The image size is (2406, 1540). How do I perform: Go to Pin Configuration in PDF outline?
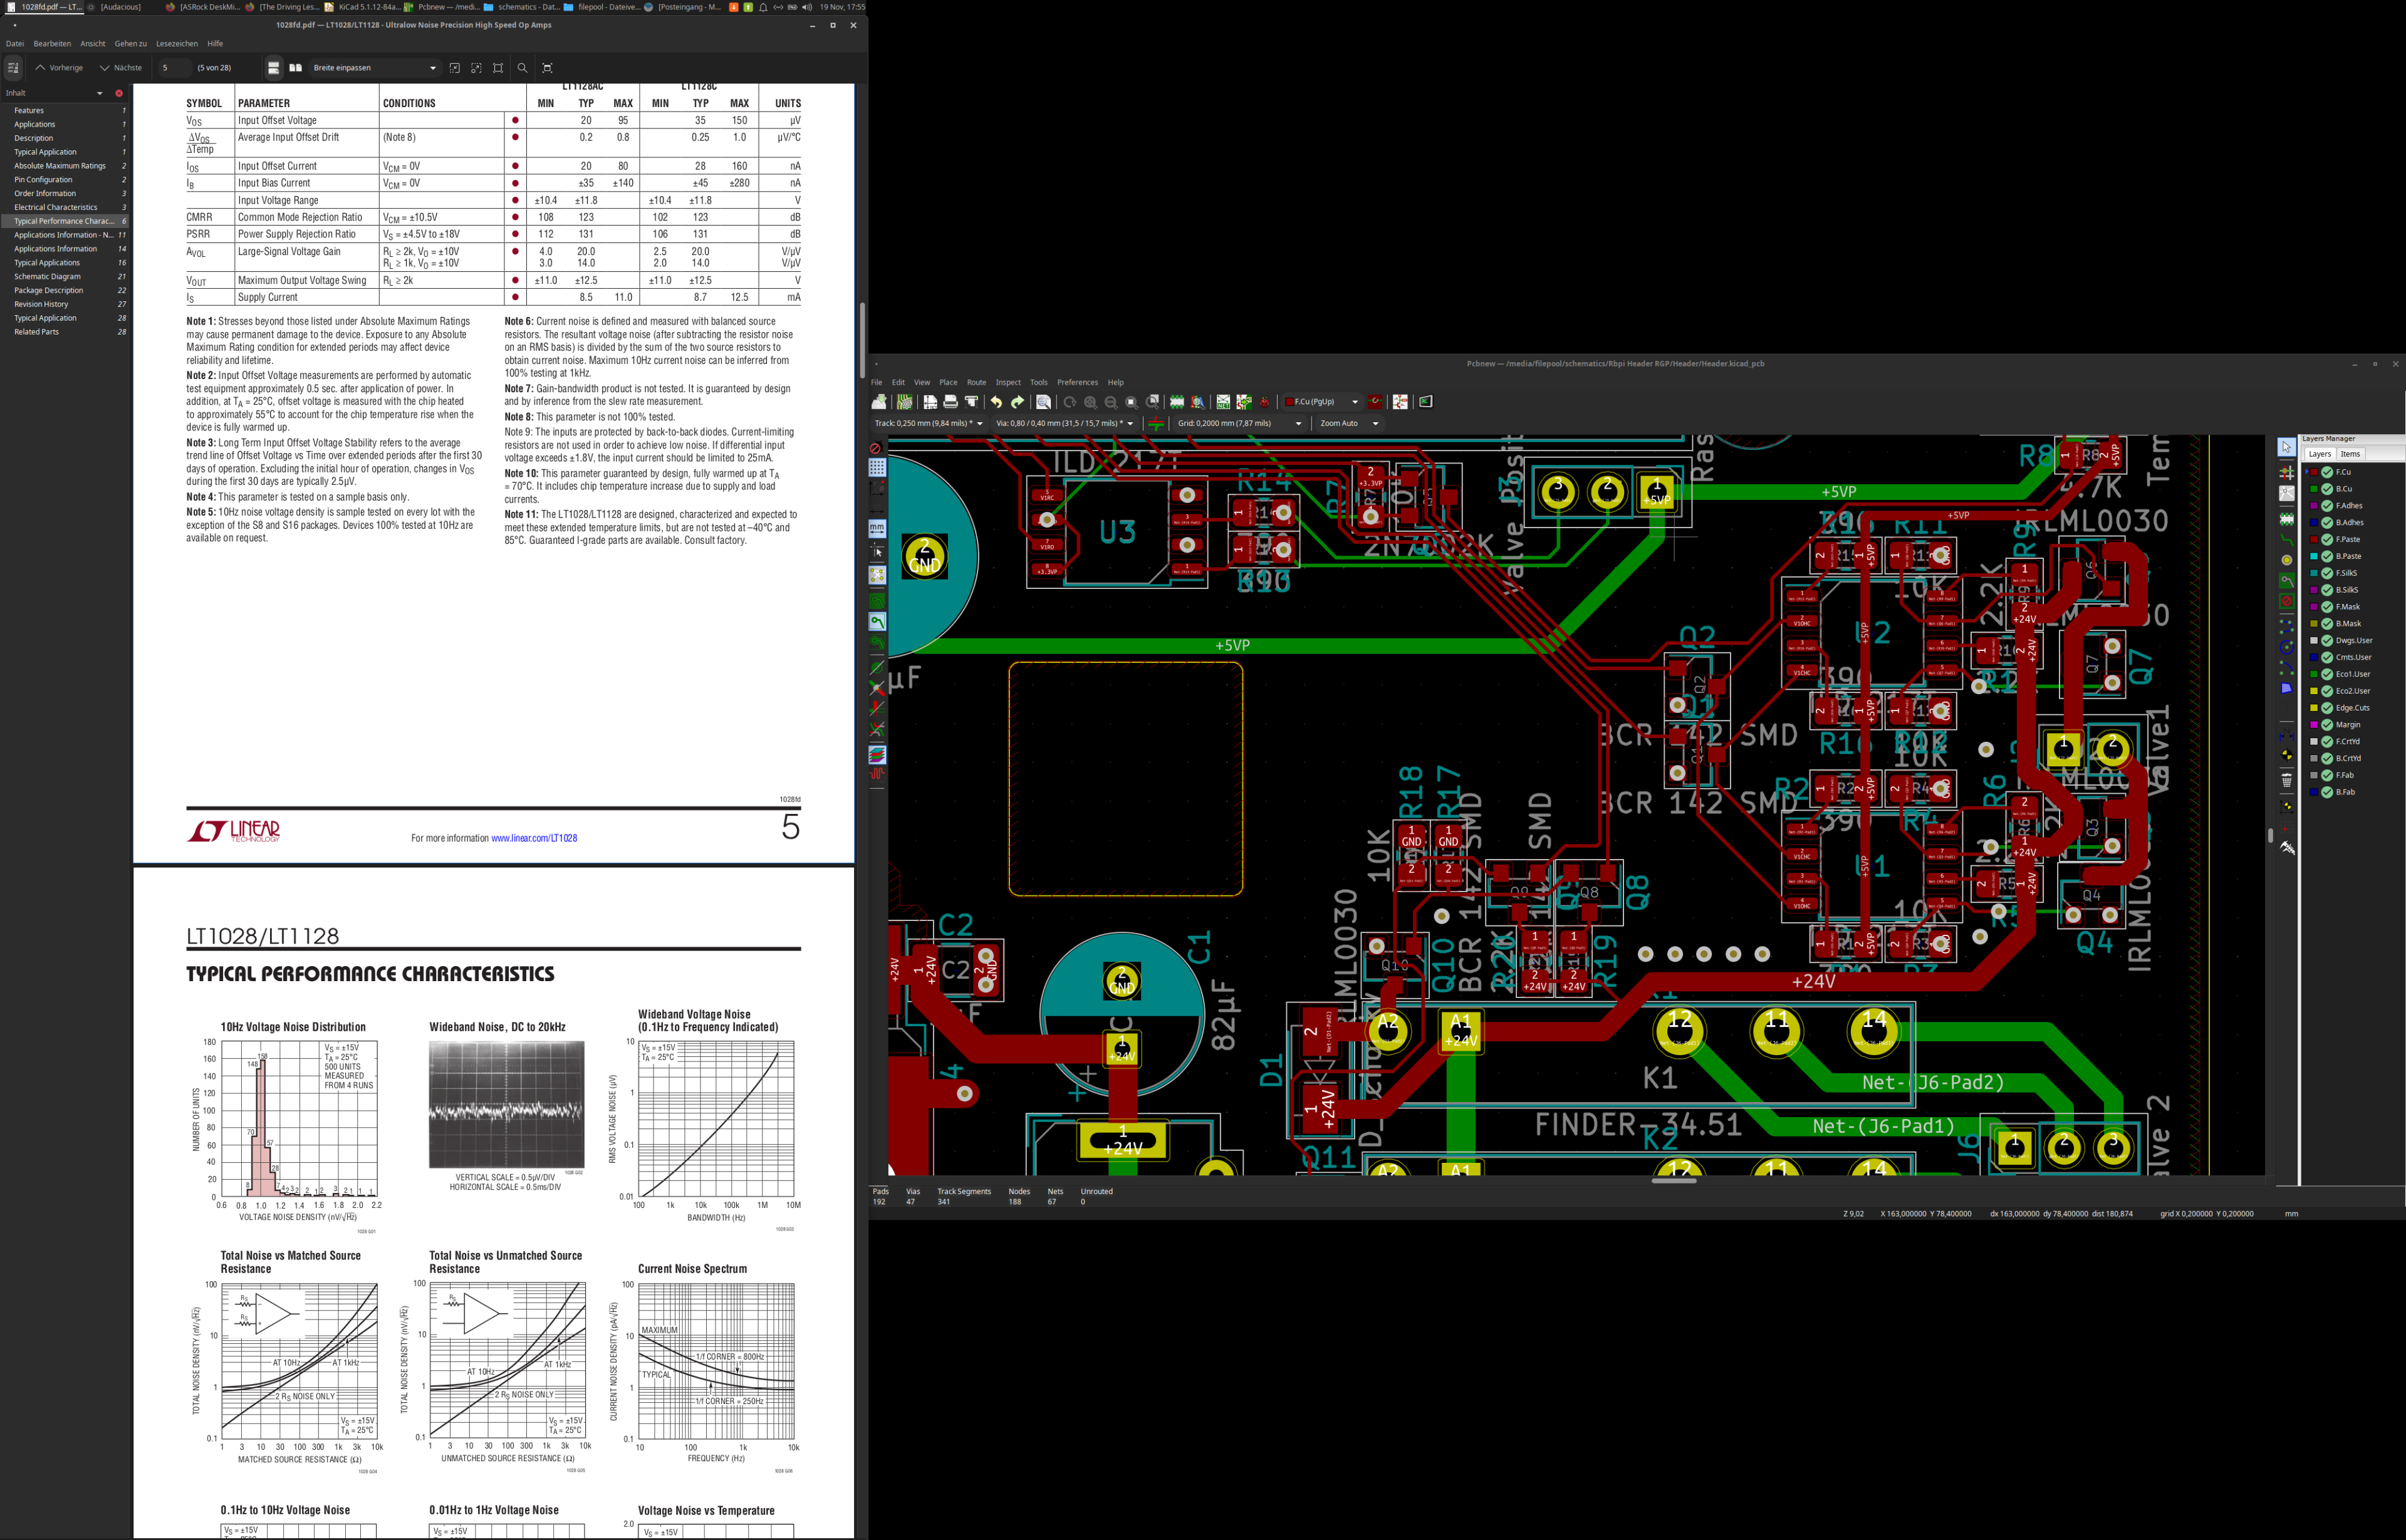tap(43, 180)
